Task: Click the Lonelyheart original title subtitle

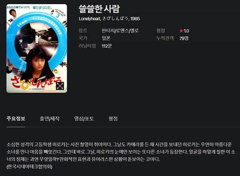Action: pyautogui.click(x=109, y=19)
